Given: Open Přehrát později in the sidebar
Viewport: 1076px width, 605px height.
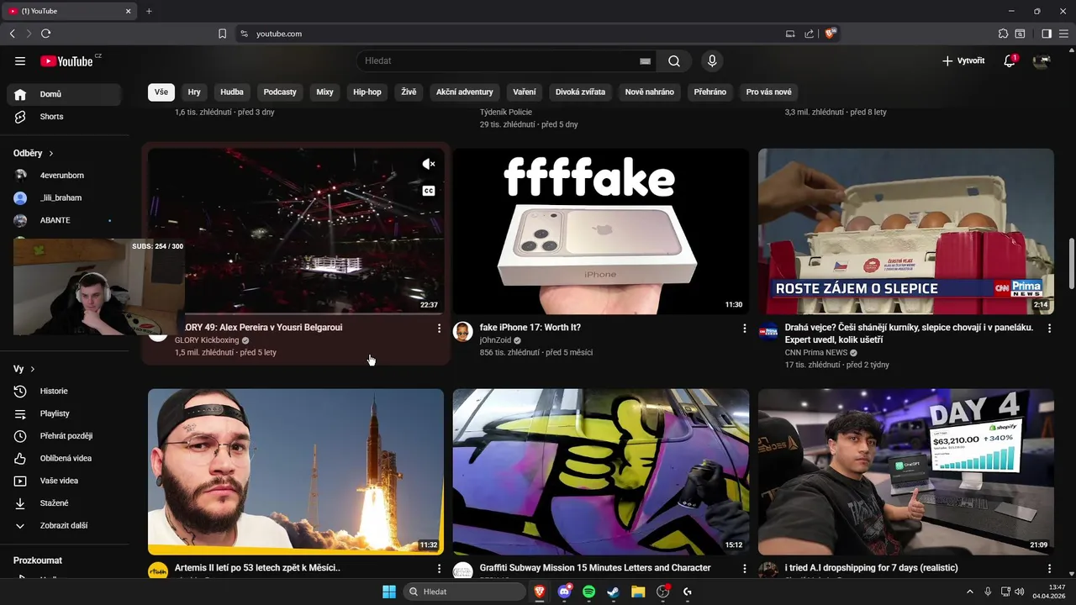Looking at the screenshot, I should tap(64, 436).
